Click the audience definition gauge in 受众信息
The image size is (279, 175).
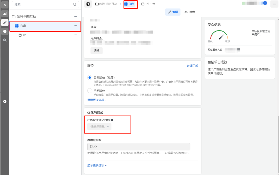pyautogui.click(x=219, y=35)
